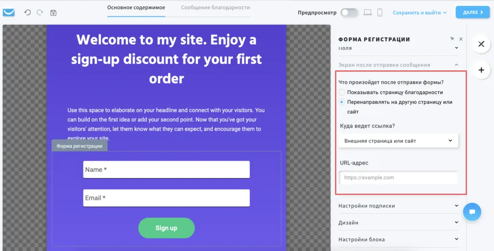Select Перенаправлять на другую страницу radio

[x=342, y=102]
